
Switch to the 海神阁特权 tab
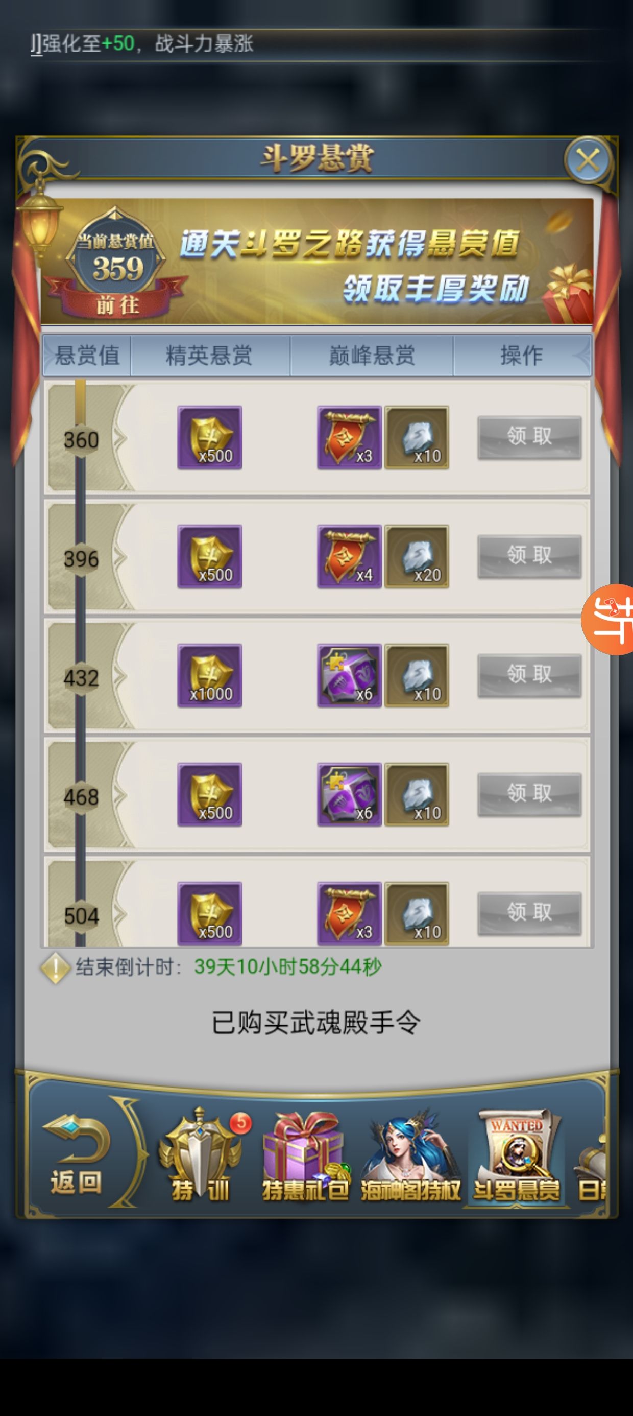[410, 1155]
